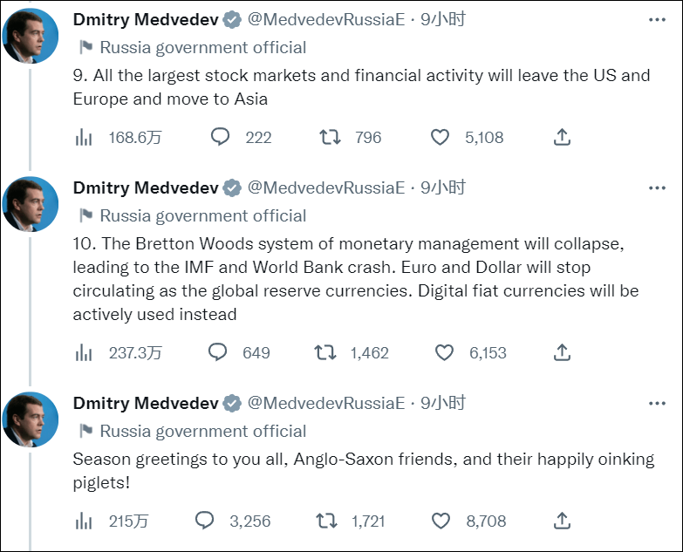Like the tweet about stock markets moving to Asia

click(x=441, y=137)
